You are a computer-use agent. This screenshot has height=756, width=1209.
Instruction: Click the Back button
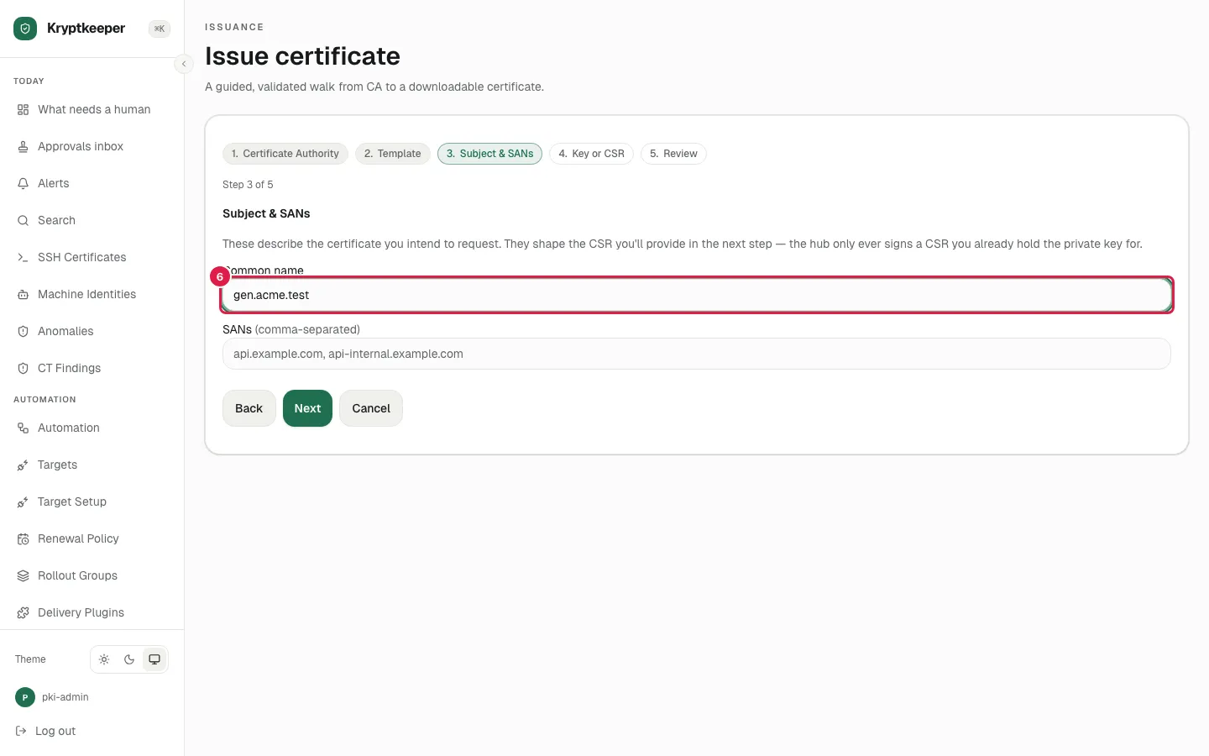pyautogui.click(x=249, y=408)
